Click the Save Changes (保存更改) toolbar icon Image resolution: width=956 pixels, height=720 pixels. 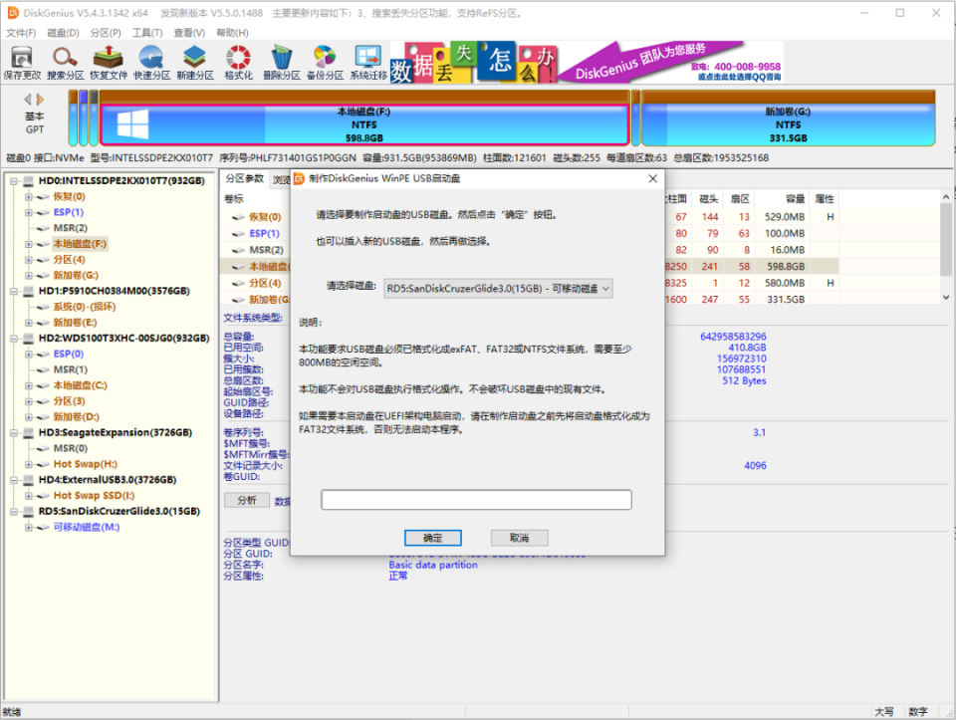coord(22,62)
